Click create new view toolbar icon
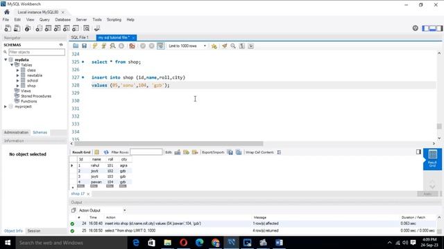 57,28
